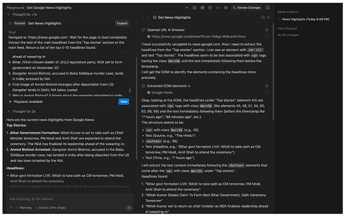Viewport: 346px width, 217px height.
Task: Click the plus icon in the top toolbar
Action: tap(187, 8)
